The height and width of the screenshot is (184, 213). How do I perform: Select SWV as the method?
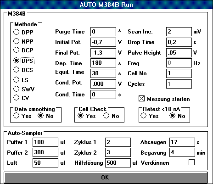coord(16,89)
